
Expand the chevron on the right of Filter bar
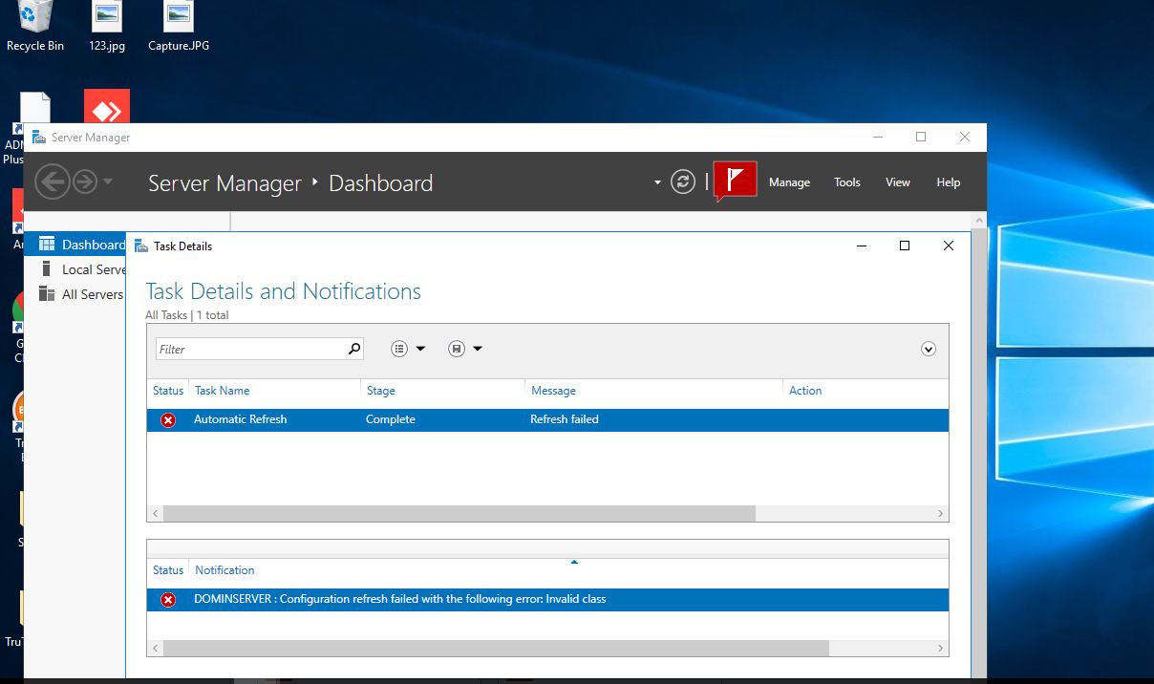tap(928, 348)
